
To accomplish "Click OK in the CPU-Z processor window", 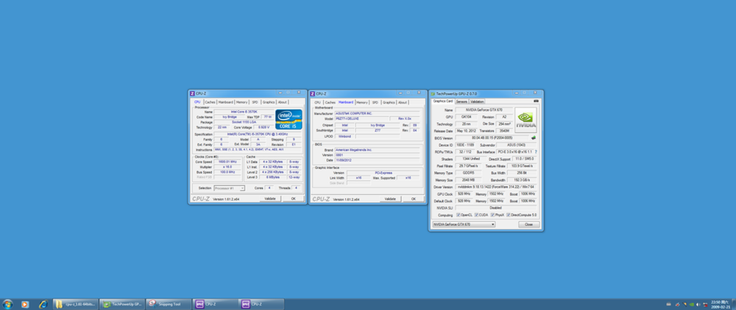I will pos(294,199).
